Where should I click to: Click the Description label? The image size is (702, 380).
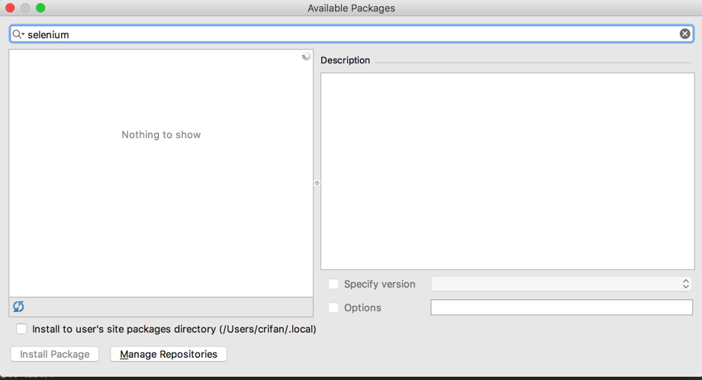tap(345, 60)
